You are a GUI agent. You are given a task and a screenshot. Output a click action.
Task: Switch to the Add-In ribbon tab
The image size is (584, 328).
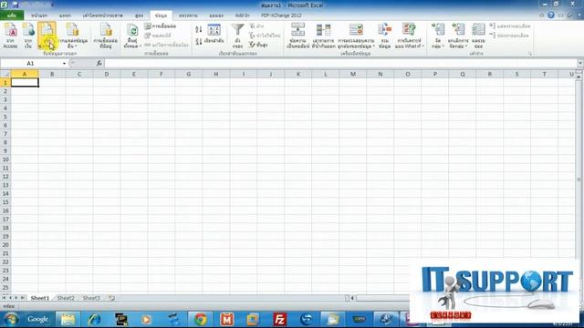pos(242,15)
